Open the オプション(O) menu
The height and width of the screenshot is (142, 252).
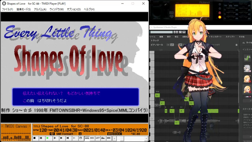click(x=74, y=9)
